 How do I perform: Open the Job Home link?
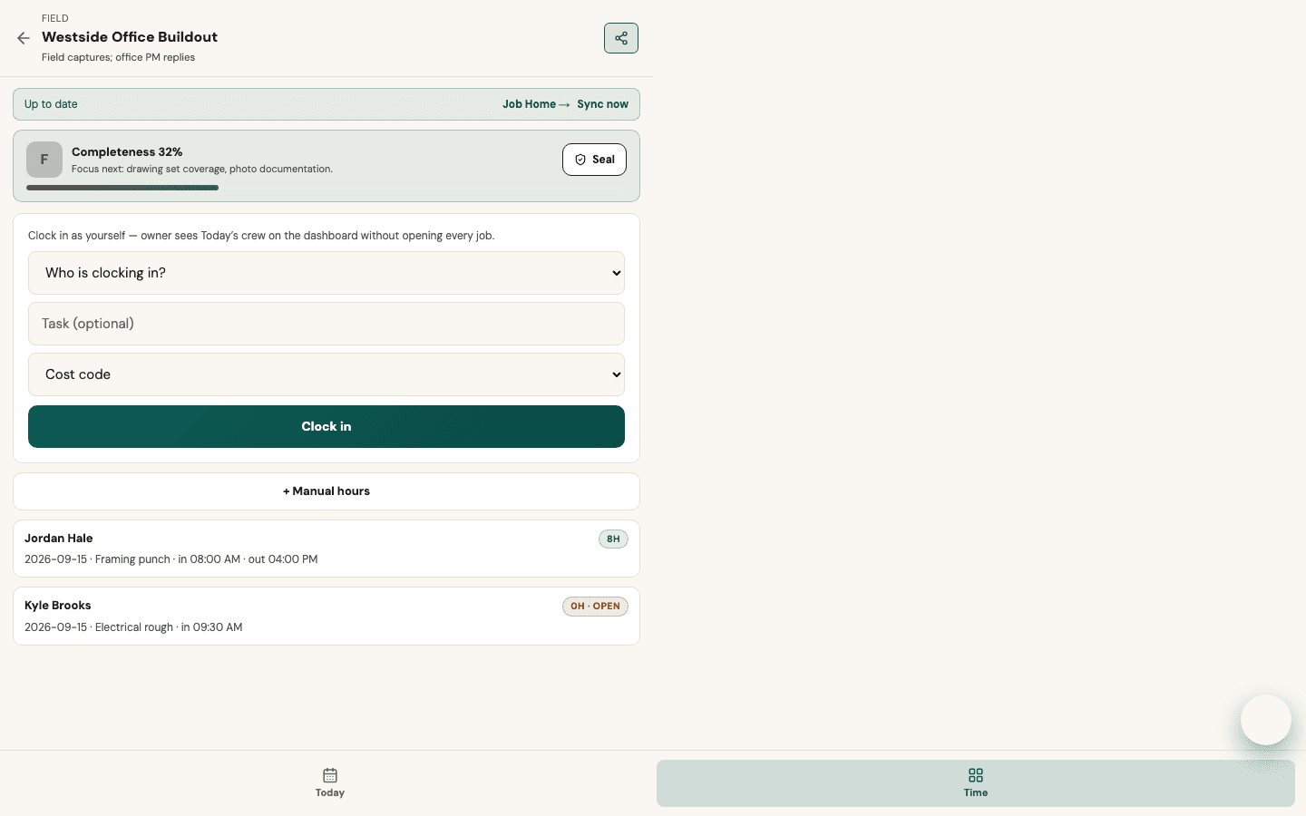(536, 104)
